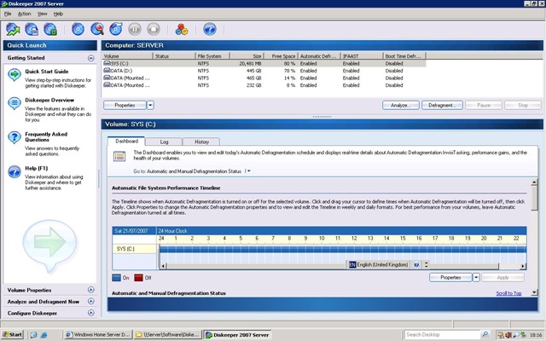This screenshot has height=341, width=546.
Task: Sort by the Volume column header
Action: (x=127, y=56)
